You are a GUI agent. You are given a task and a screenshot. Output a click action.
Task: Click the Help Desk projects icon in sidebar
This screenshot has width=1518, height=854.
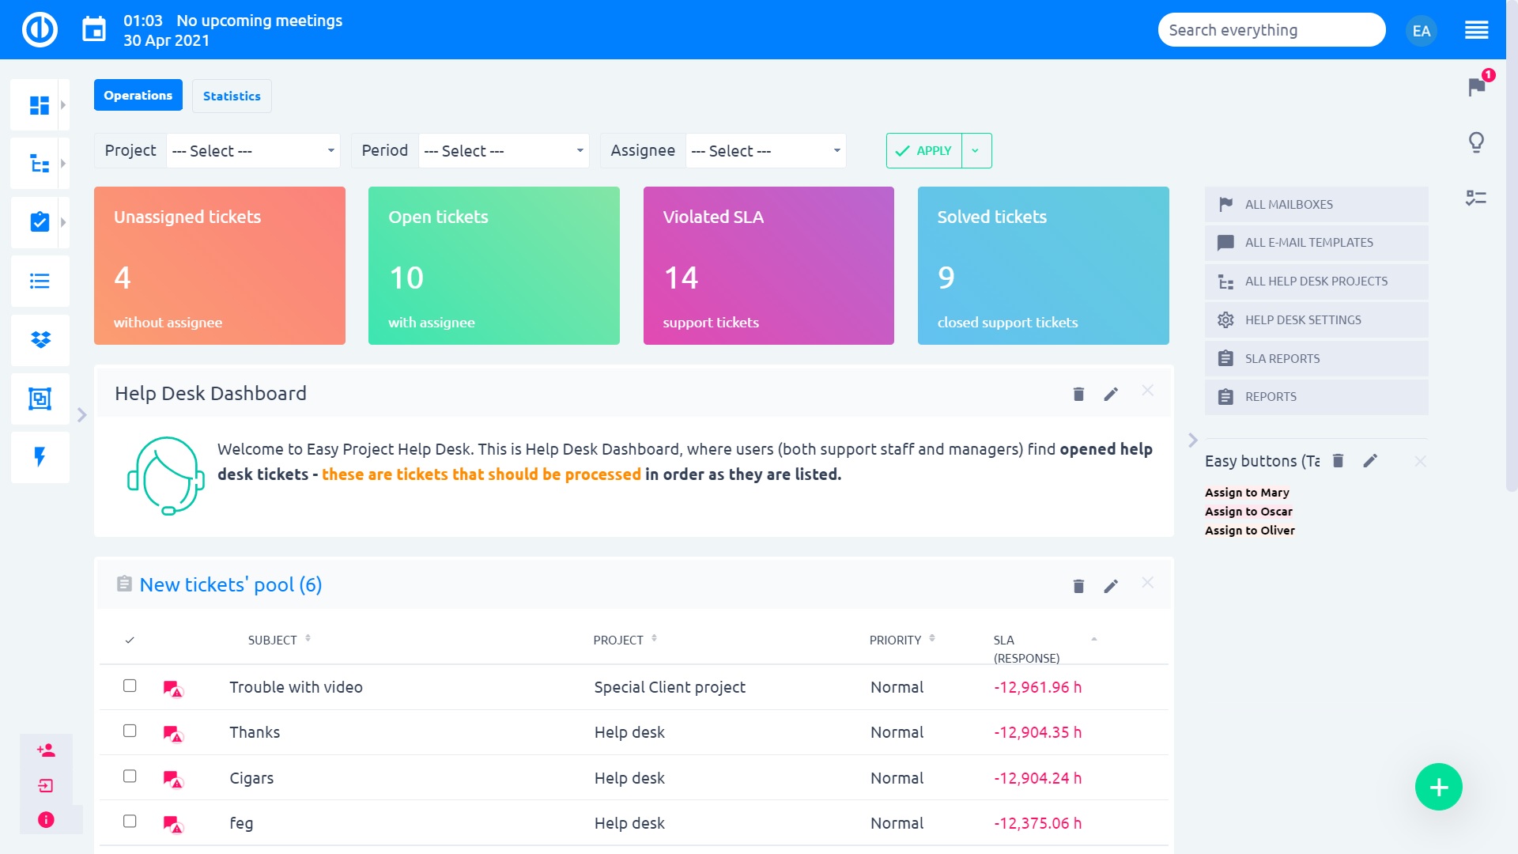coord(40,163)
